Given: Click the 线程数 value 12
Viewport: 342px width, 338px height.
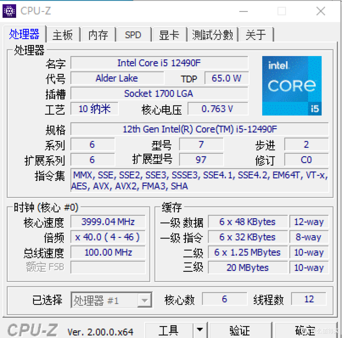Looking at the screenshot, I should (309, 299).
